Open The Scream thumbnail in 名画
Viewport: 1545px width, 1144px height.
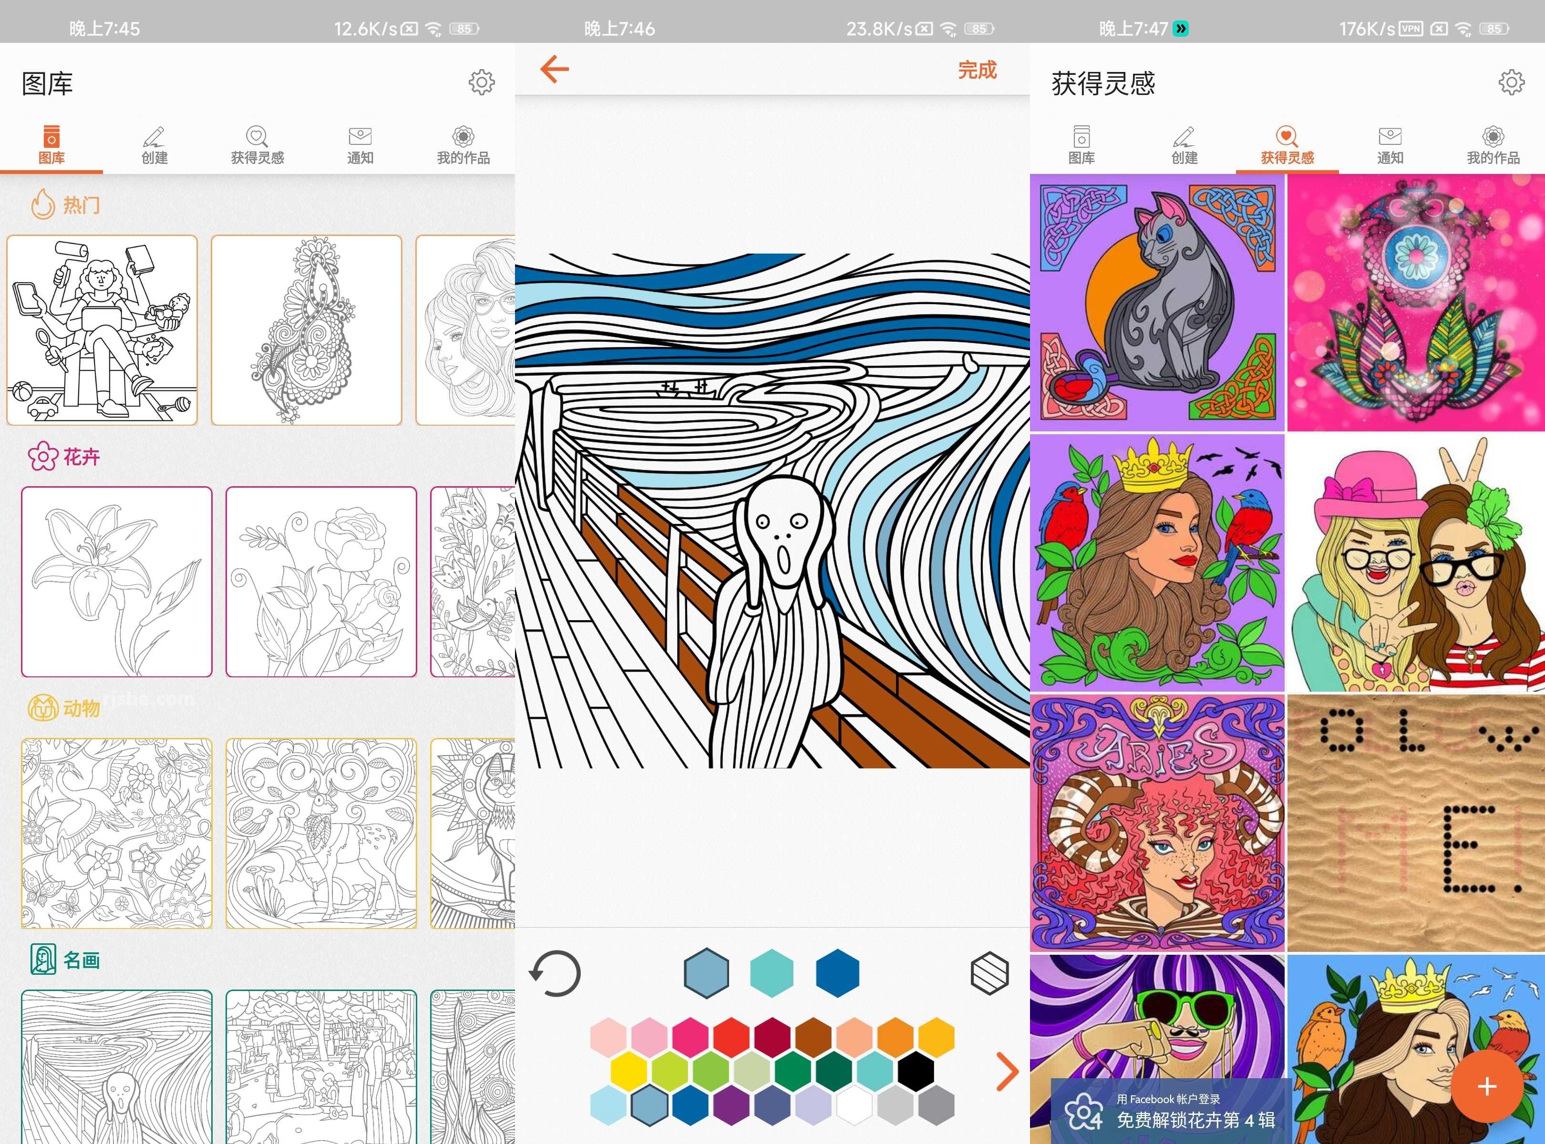tap(116, 1067)
